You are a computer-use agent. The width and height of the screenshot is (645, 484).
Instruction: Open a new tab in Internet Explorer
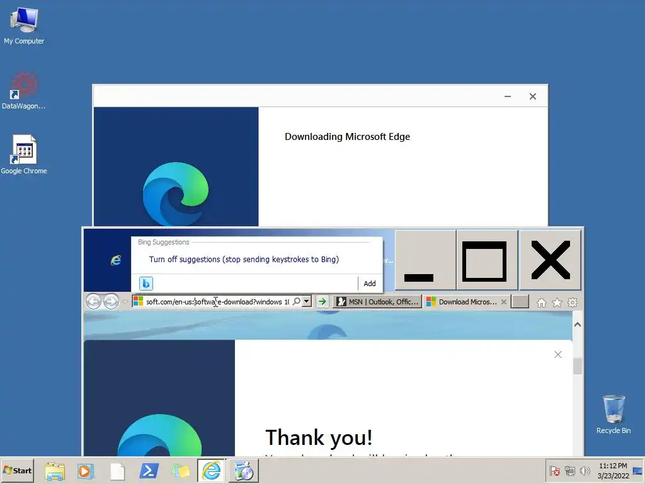click(x=520, y=302)
